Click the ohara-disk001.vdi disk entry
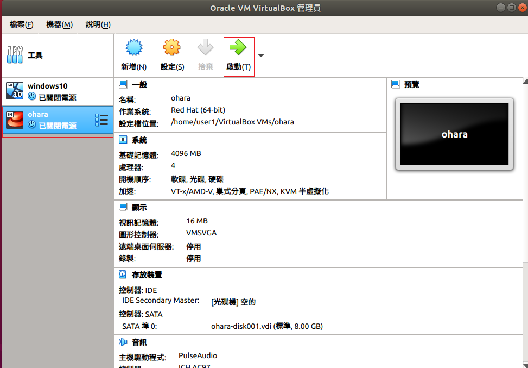The width and height of the screenshot is (528, 368). 267,326
